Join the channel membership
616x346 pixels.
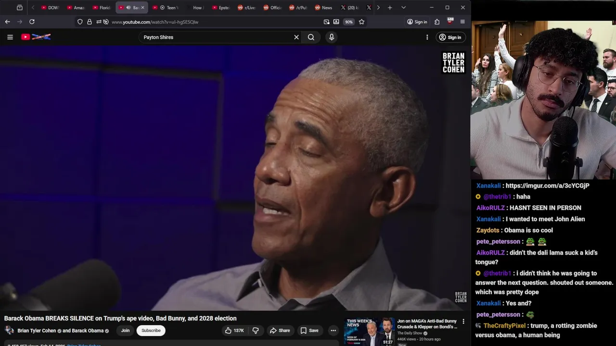point(125,330)
